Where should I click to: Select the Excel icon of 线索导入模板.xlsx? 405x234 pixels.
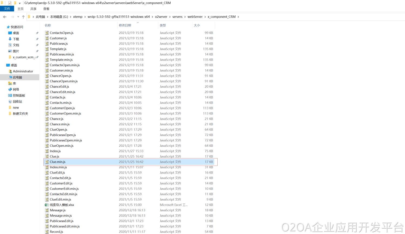point(47,205)
